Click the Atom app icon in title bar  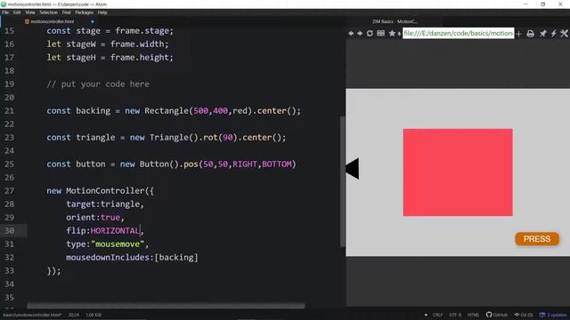coord(4,4)
